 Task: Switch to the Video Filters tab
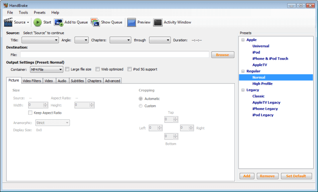click(32, 81)
